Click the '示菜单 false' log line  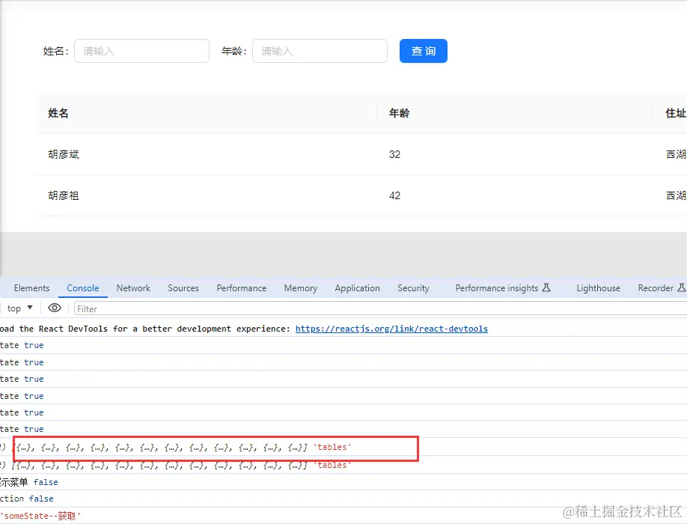(29, 482)
